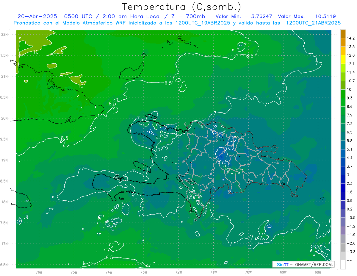Click latitude axis label '21N'
This screenshot has height=276, width=357.
point(5,76)
